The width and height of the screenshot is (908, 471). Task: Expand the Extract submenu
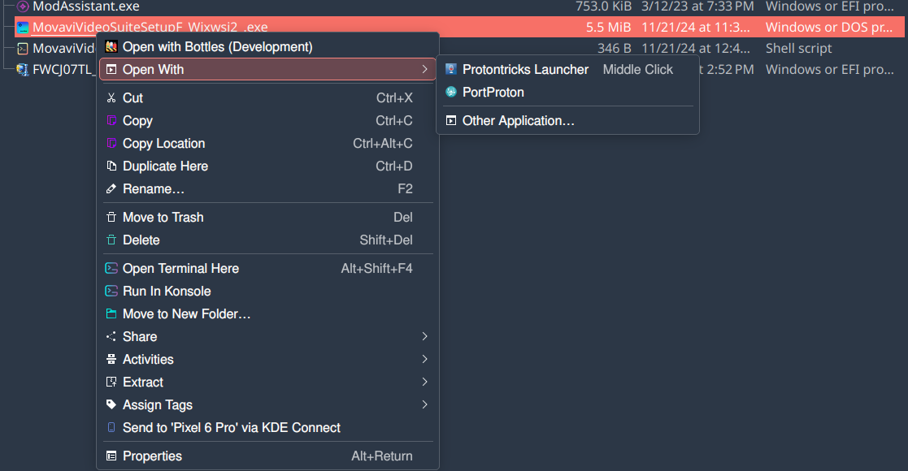[267, 382]
